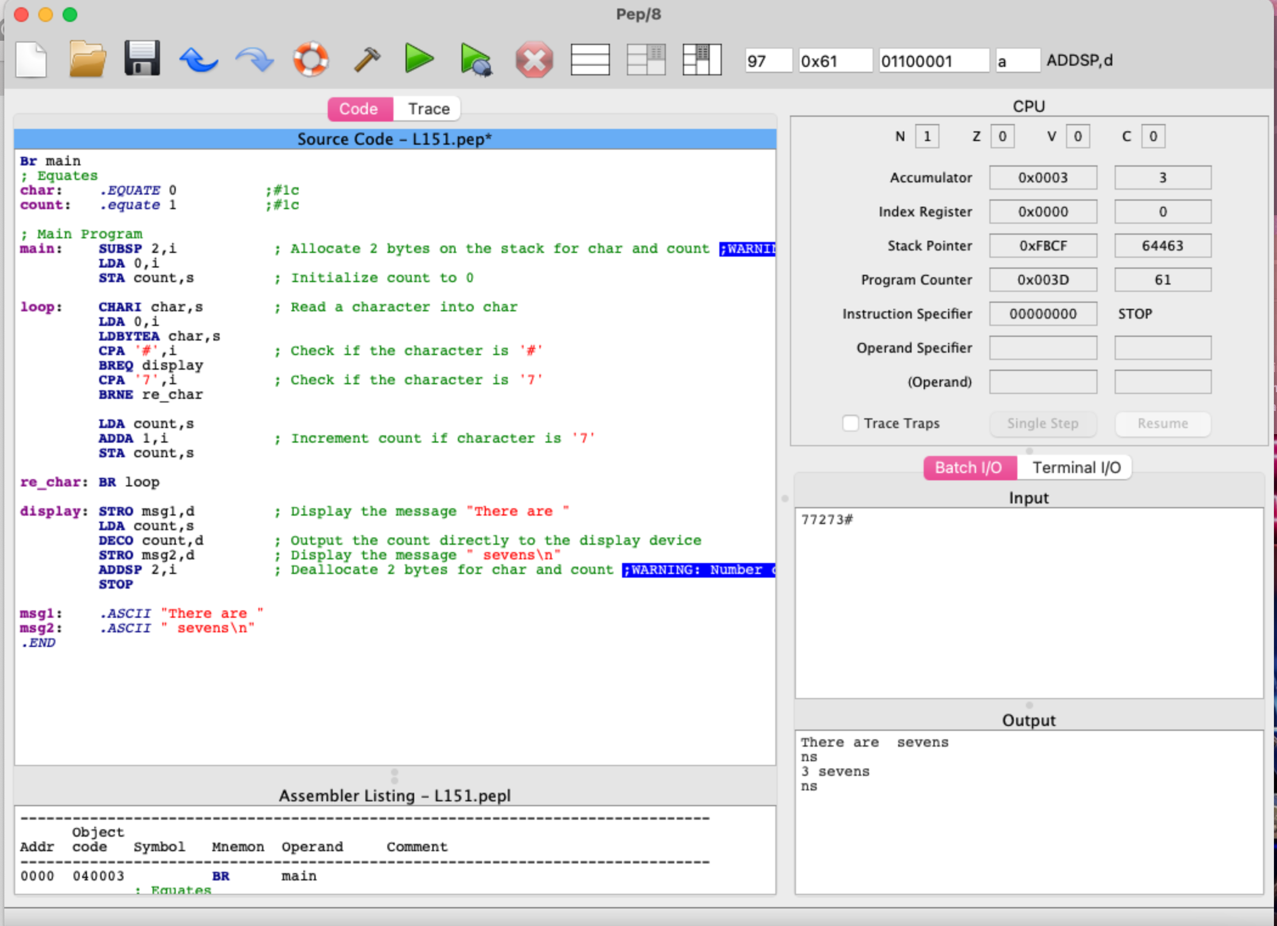Open help via the lifebuoy icon
The image size is (1277, 926).
point(311,60)
